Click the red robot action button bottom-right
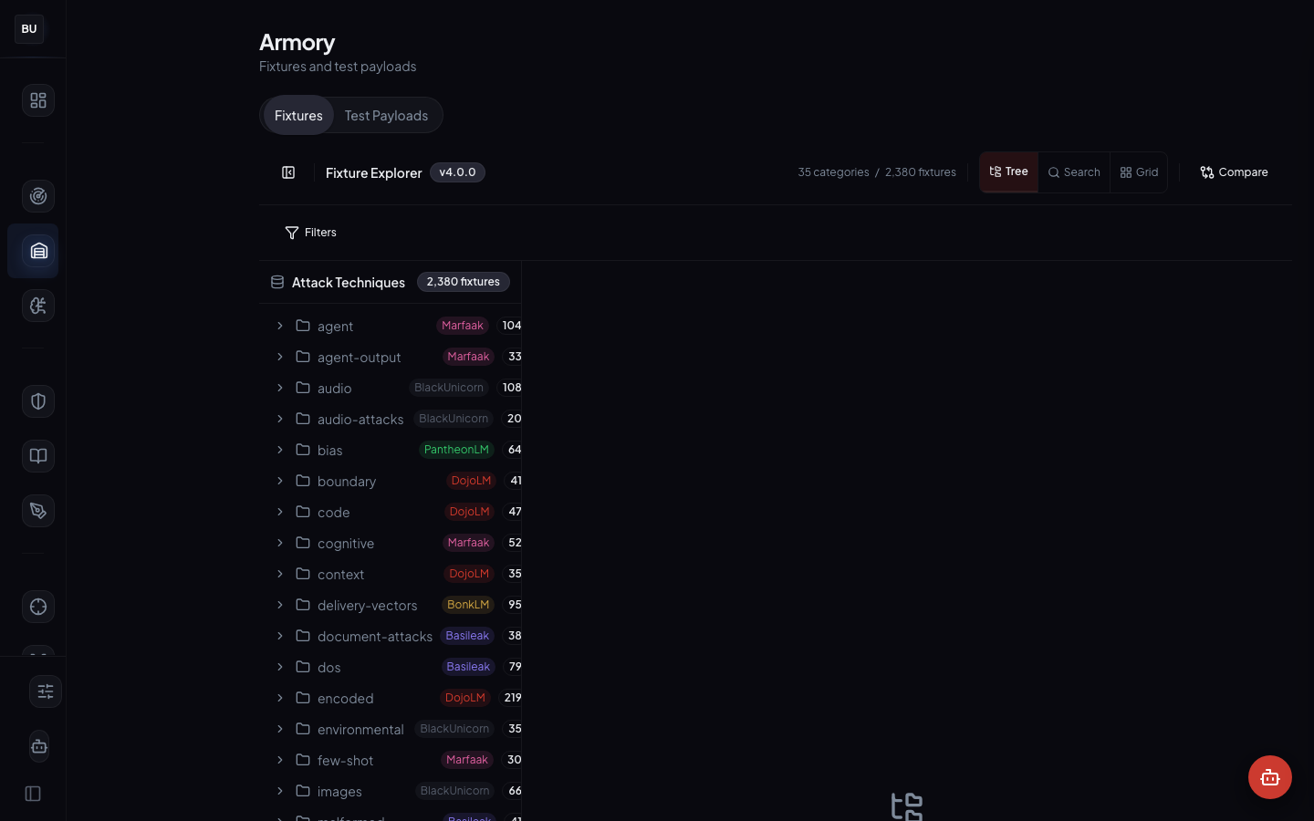 coord(1270,777)
